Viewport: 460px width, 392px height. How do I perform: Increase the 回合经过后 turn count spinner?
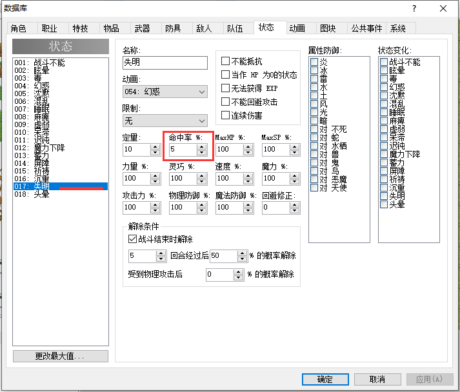click(x=161, y=253)
